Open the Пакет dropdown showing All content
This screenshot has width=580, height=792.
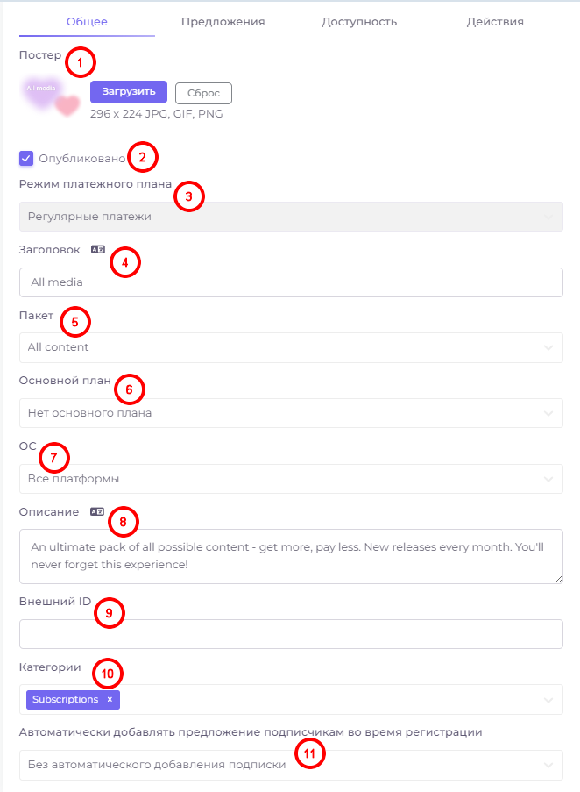(291, 347)
